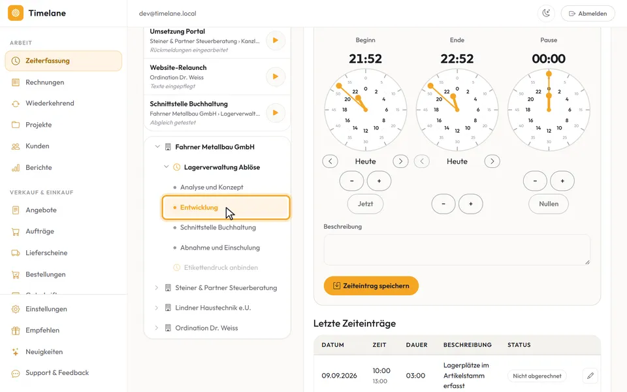Click the Fahrner Metallbau building icon
627x392 pixels.
(x=169, y=147)
